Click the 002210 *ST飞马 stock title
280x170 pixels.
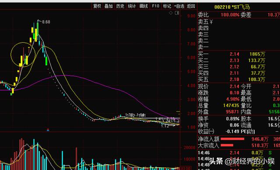(x=232, y=7)
